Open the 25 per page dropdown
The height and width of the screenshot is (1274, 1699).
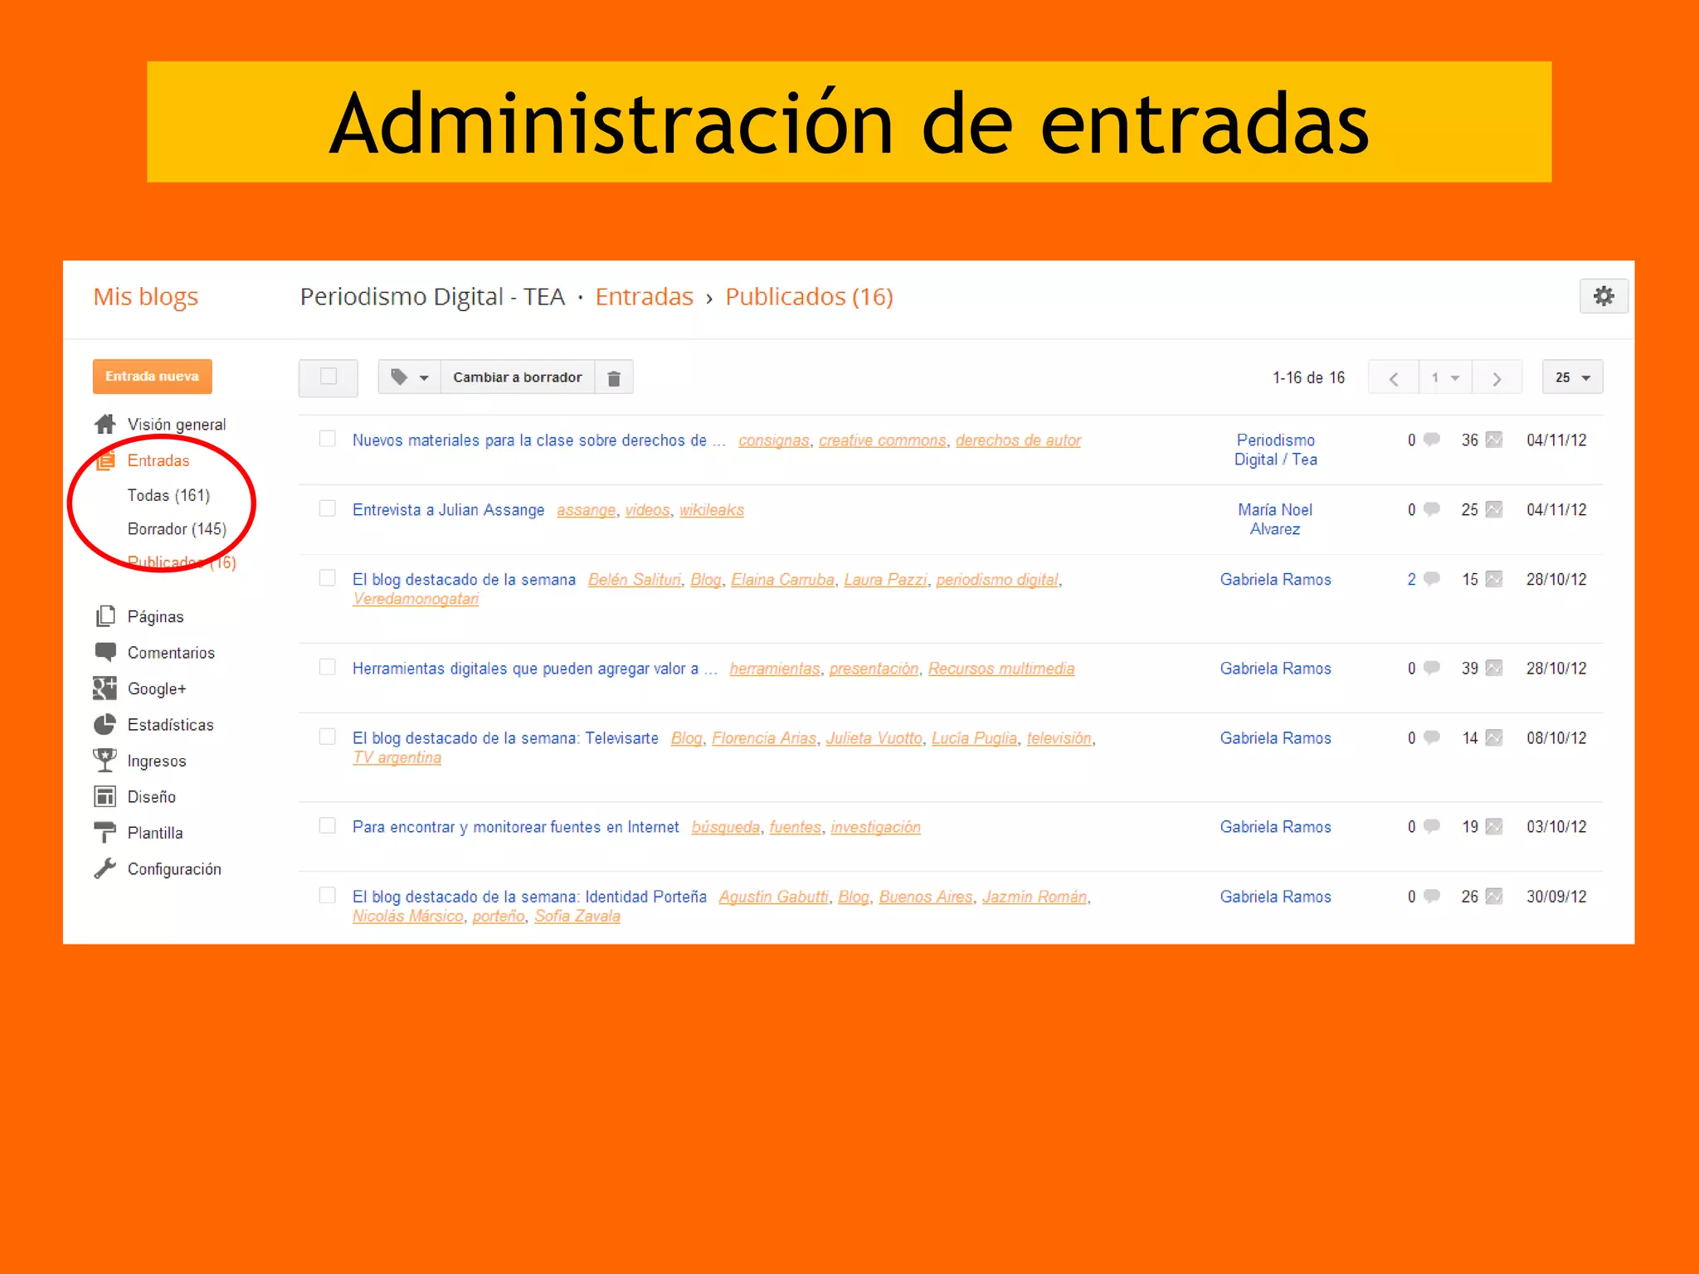pos(1572,378)
